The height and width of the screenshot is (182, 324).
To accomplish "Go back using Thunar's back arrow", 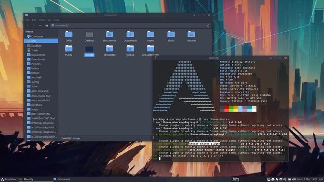I will [28, 26].
